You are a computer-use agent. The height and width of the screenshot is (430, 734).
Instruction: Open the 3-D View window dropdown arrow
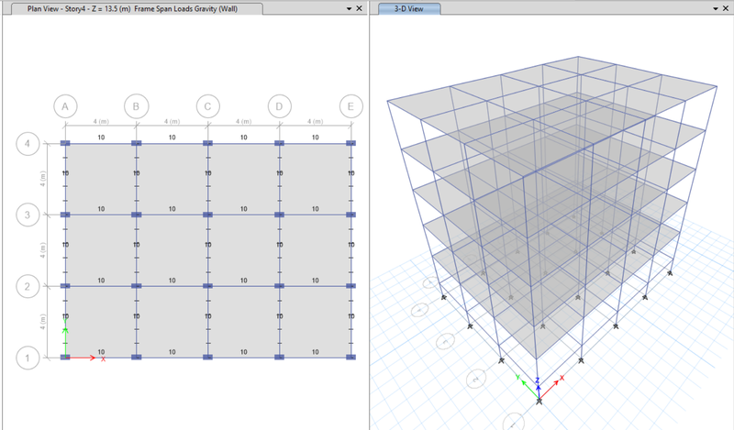coord(716,8)
